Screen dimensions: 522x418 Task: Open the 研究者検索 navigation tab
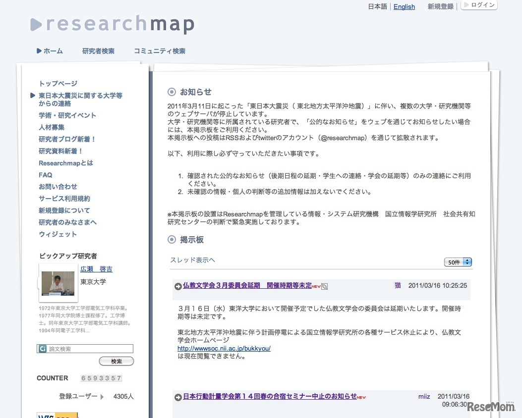click(x=98, y=51)
